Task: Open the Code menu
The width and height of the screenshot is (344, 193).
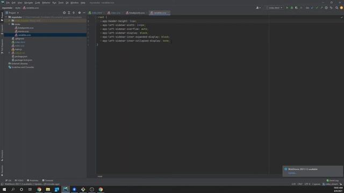Action: click(x=38, y=3)
